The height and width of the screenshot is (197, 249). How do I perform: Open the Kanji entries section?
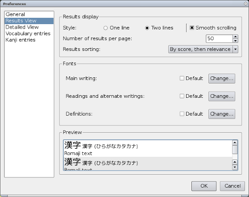[x=29, y=40]
